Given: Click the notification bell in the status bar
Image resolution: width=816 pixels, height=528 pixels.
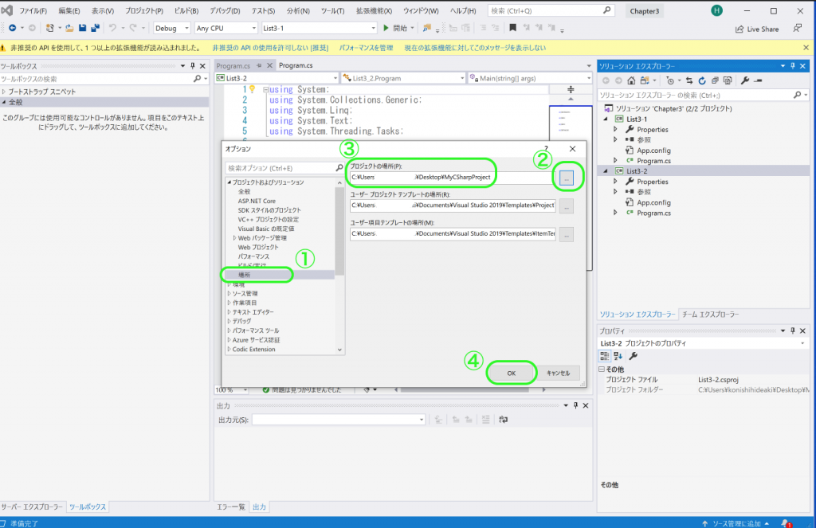Looking at the screenshot, I should click(x=786, y=523).
